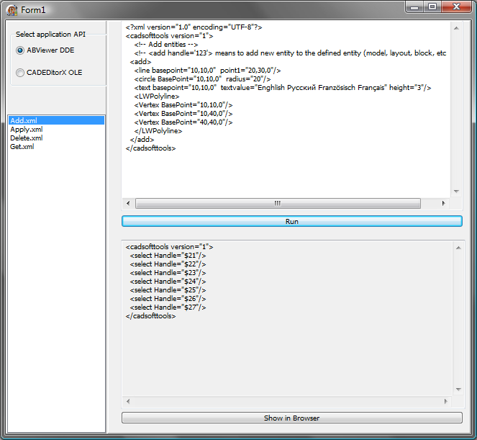This screenshot has width=477, height=440.
Task: Click the Show in Browser button
Action: tap(291, 418)
